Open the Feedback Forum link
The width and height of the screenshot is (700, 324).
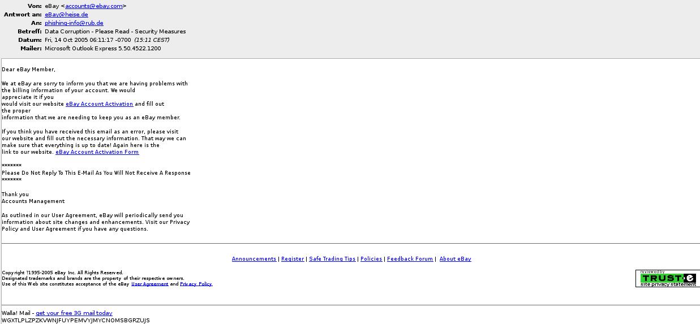(410, 259)
